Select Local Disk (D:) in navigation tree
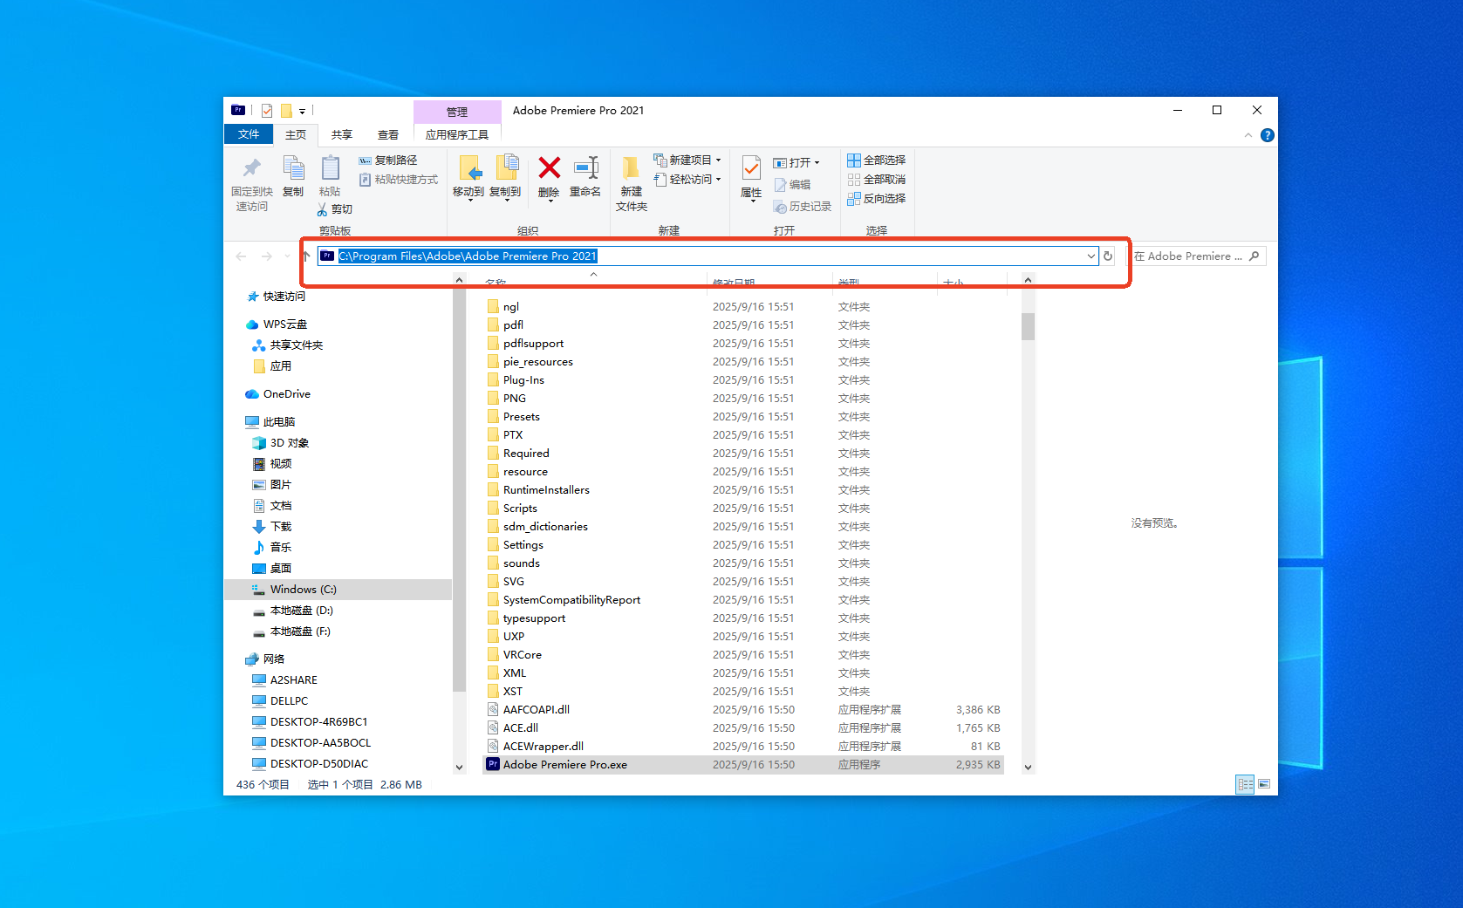This screenshot has height=908, width=1463. pyautogui.click(x=301, y=611)
